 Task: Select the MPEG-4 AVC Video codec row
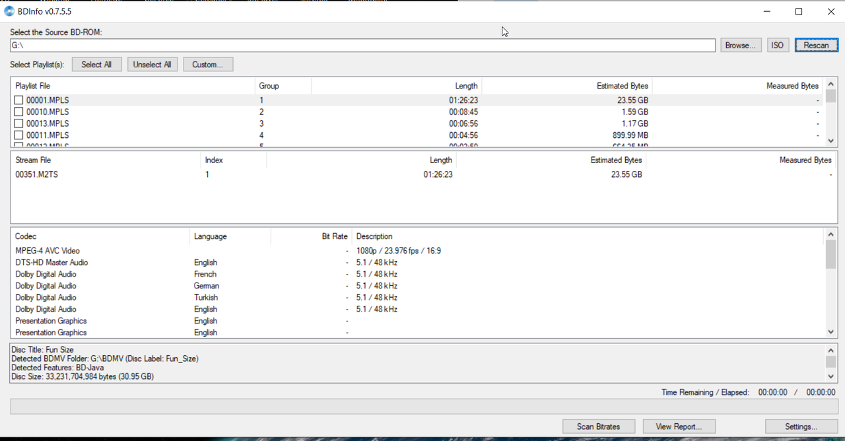tap(418, 251)
